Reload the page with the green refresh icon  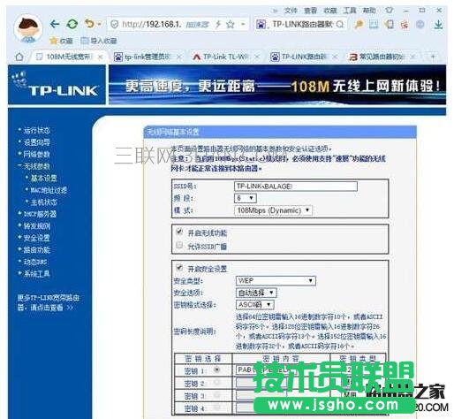coord(72,24)
